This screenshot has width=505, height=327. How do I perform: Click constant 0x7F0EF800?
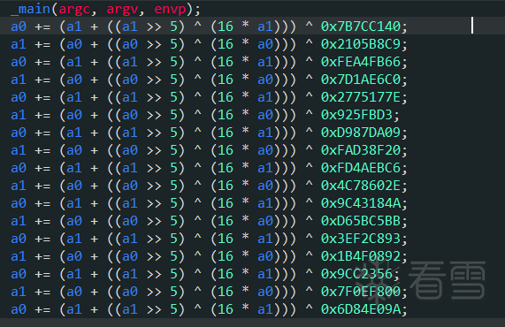pyautogui.click(x=361, y=292)
